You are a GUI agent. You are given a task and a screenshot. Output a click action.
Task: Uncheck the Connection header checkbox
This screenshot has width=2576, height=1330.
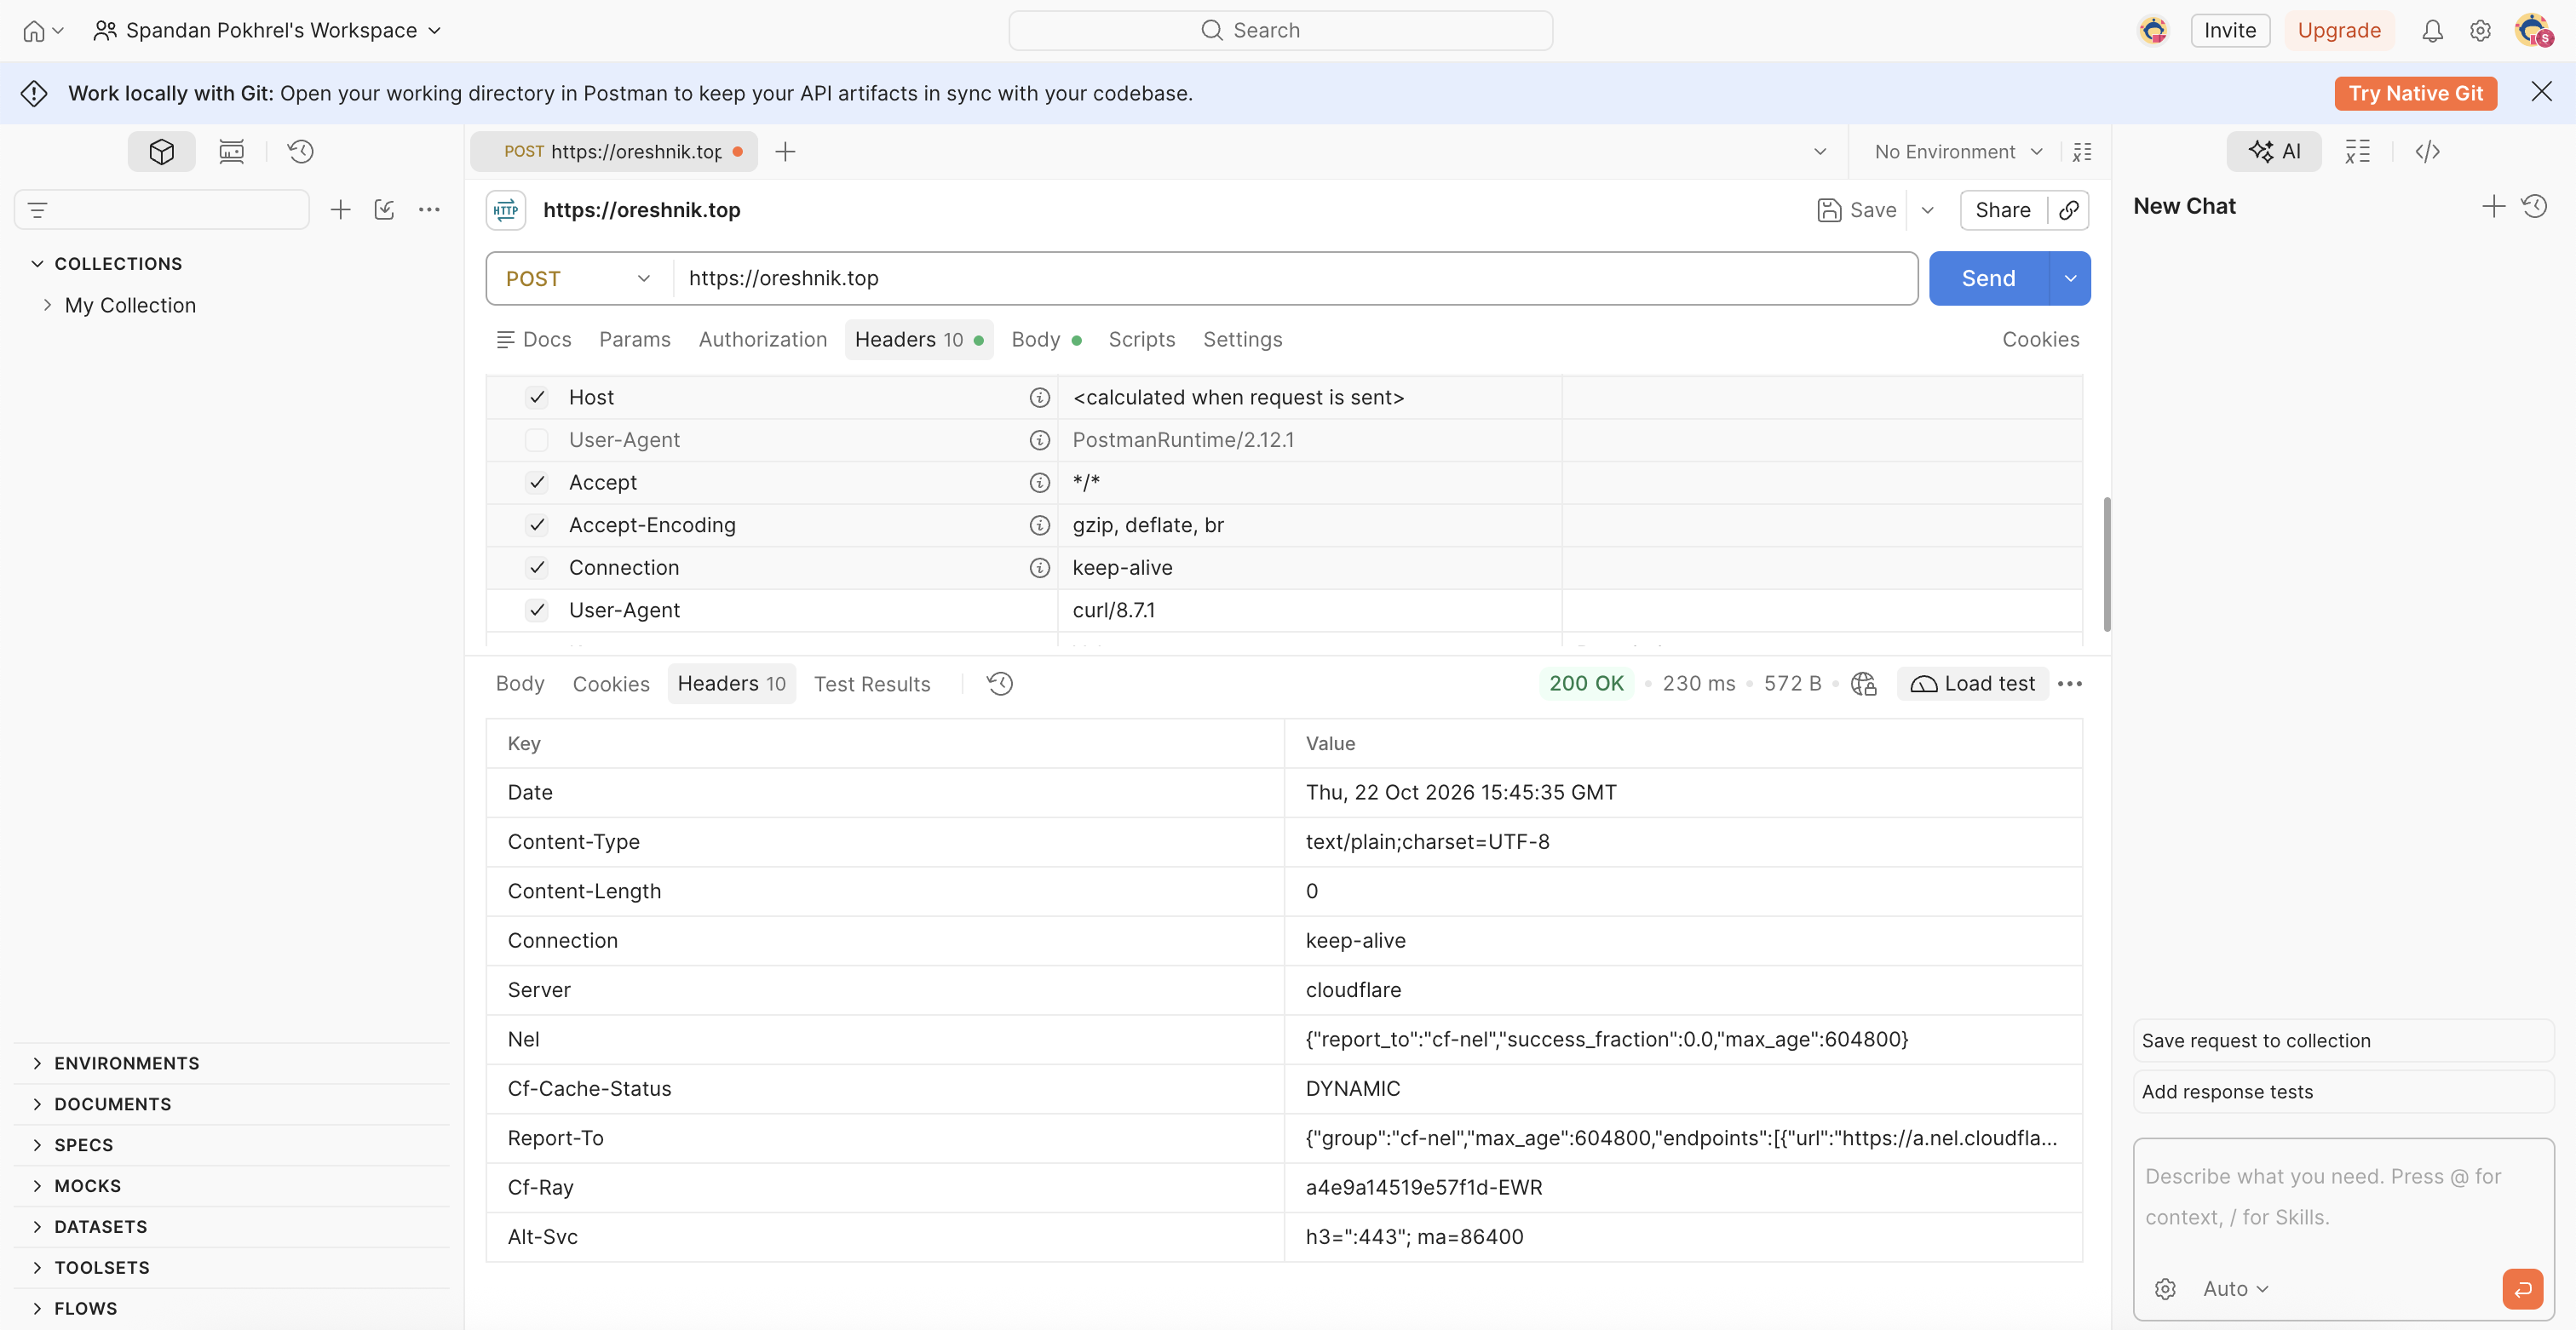coord(537,568)
